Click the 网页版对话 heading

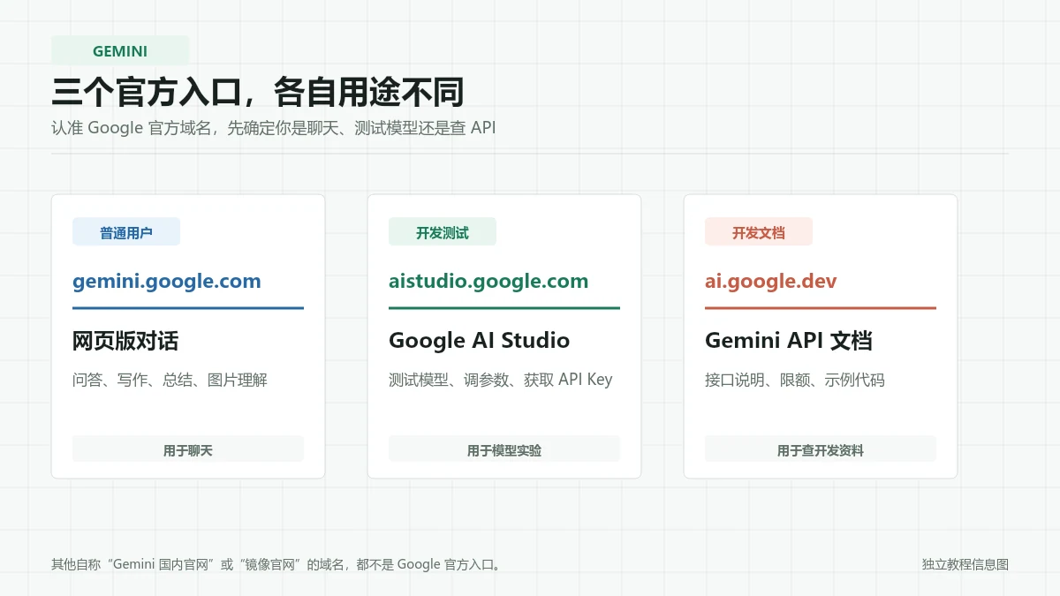click(x=125, y=341)
